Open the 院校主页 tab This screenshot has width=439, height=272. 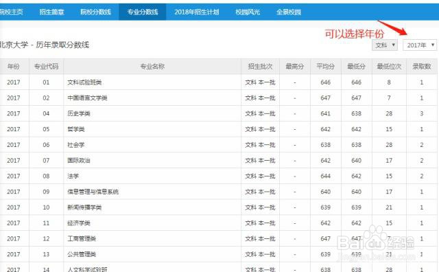(11, 12)
